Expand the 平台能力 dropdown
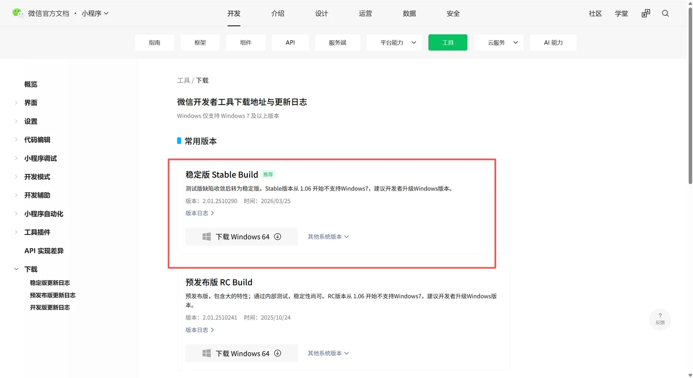The width and height of the screenshot is (693, 378). tap(394, 42)
